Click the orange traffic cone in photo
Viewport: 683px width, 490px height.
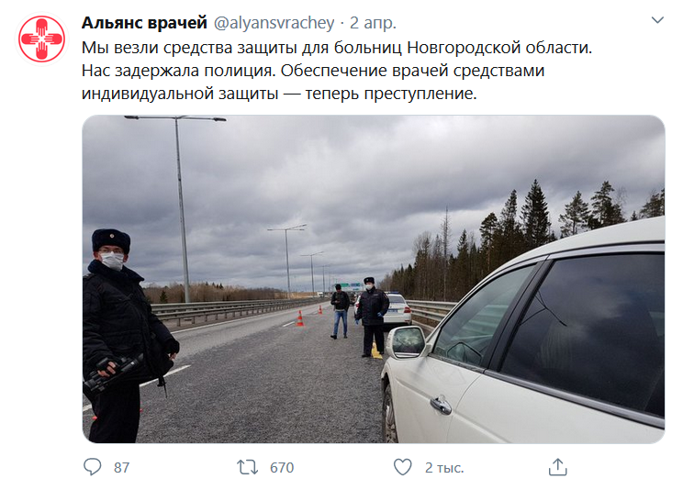click(299, 318)
